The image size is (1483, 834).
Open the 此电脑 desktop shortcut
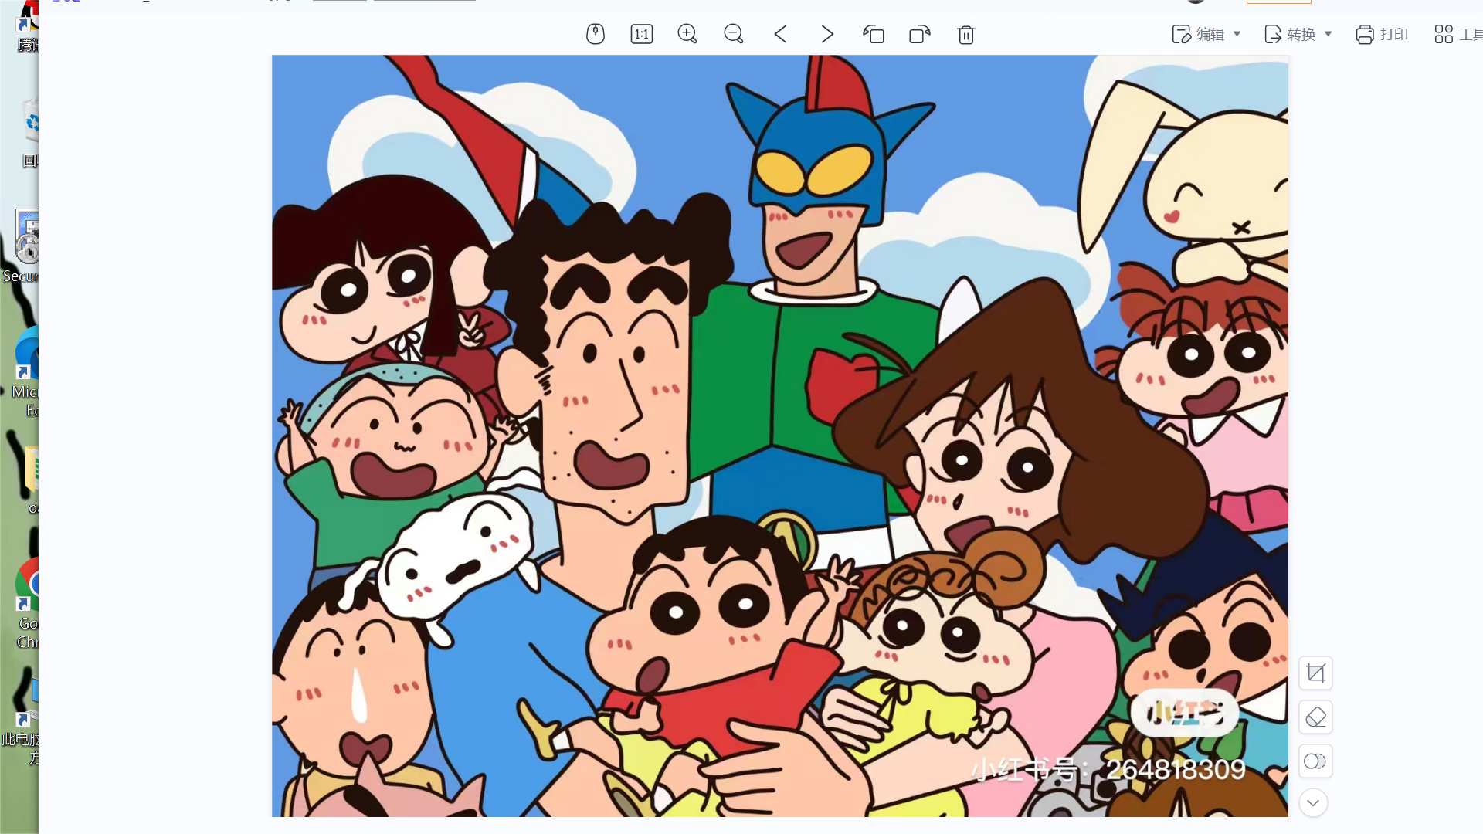[x=23, y=720]
